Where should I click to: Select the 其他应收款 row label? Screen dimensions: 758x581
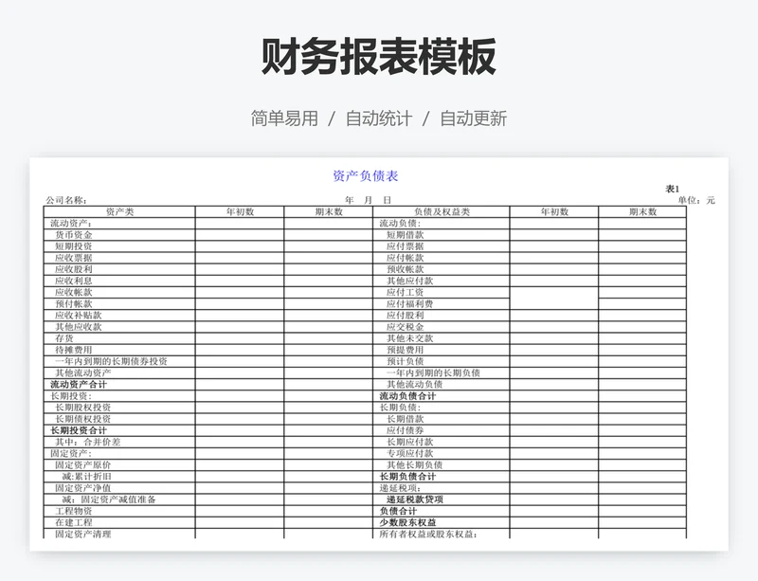[79, 327]
